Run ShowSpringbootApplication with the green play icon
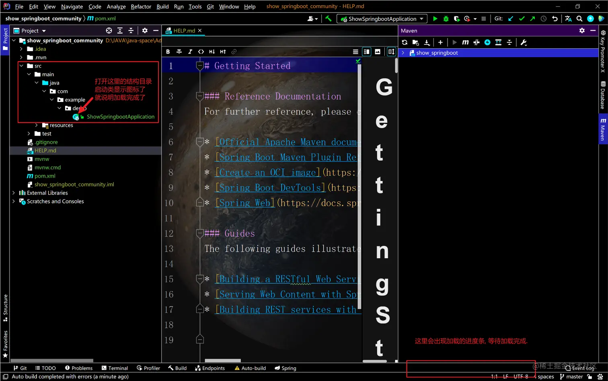 coord(435,19)
